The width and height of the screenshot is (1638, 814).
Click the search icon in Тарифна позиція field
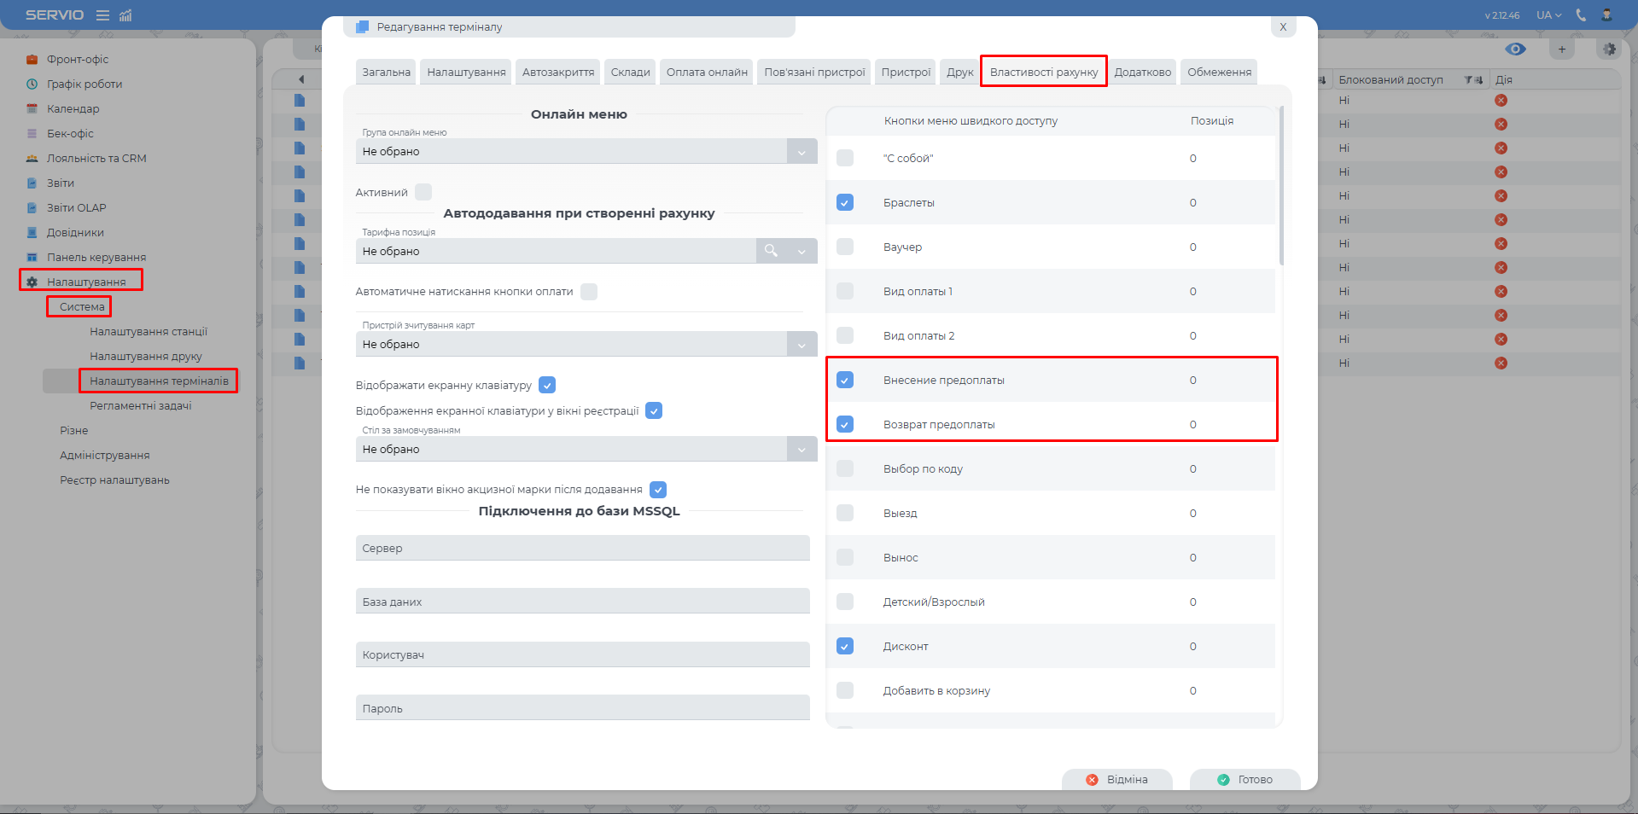(x=771, y=251)
